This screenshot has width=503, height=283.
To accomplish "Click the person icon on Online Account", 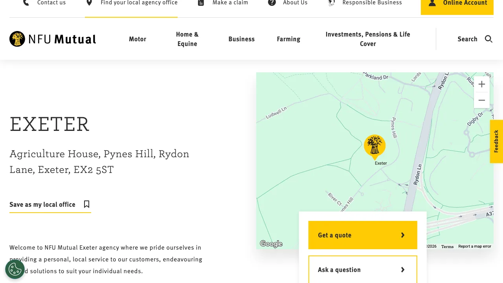I will (x=432, y=3).
